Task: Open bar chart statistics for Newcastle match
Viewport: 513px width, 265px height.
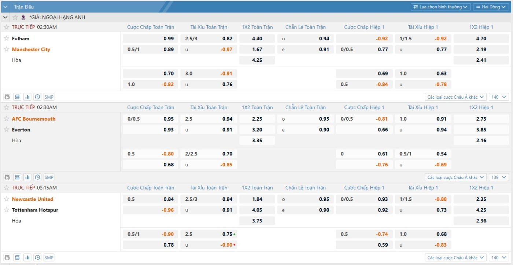Action: click(27, 258)
